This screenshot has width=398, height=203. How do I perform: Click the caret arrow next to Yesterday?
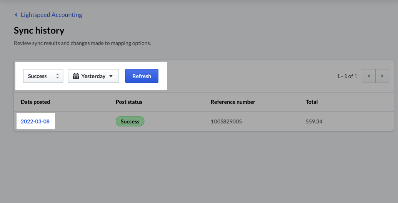click(x=111, y=76)
